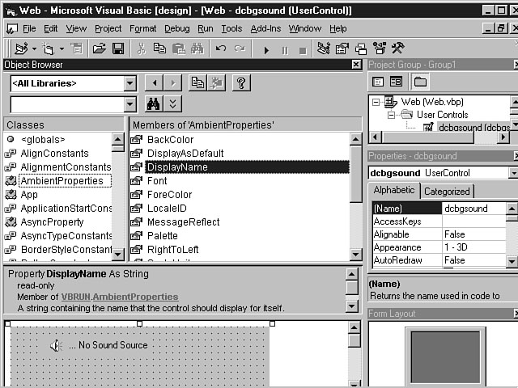This screenshot has height=388, width=518.
Task: Expand the dcbgsound UserControl object dropdown
Action: pyautogui.click(x=513, y=173)
